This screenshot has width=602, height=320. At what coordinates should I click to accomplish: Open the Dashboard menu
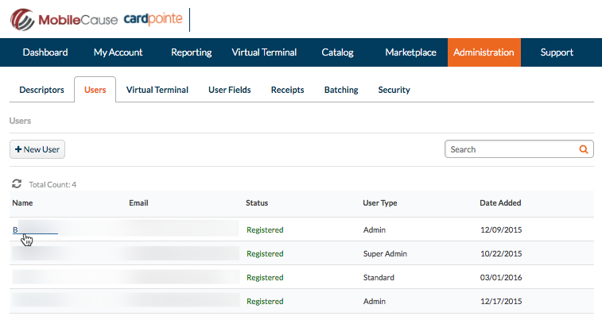[x=45, y=52]
